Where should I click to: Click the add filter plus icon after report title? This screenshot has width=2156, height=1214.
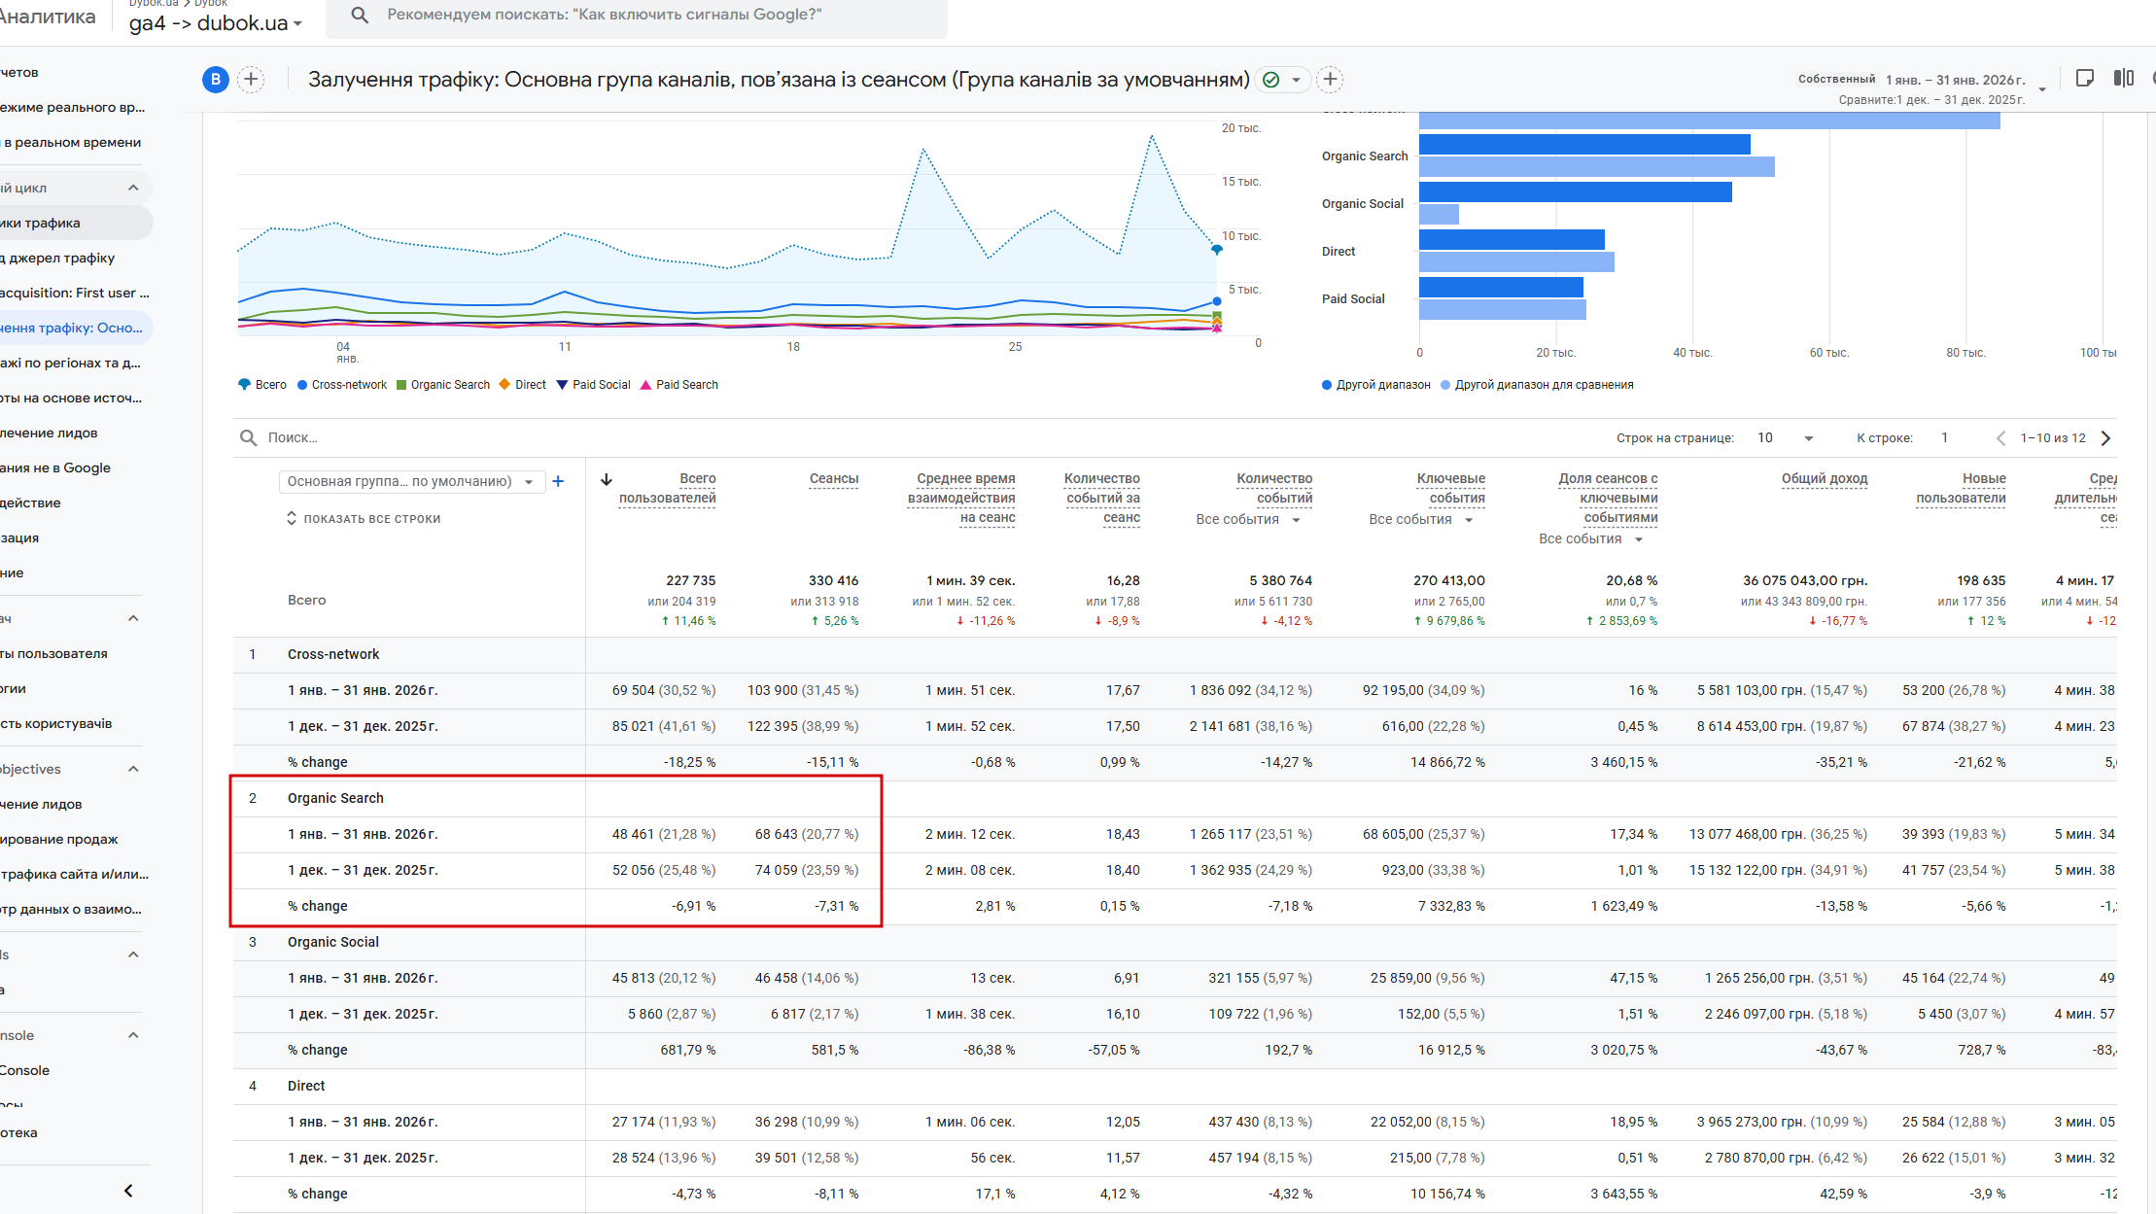point(1330,80)
